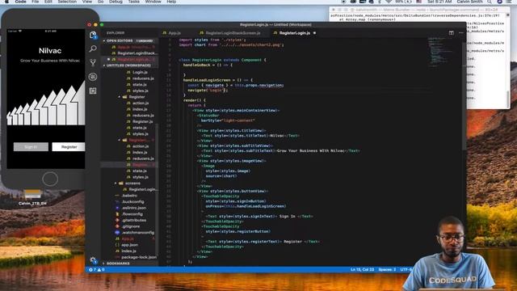
Task: Open .flowconfig in the explorer
Action: (x=132, y=213)
